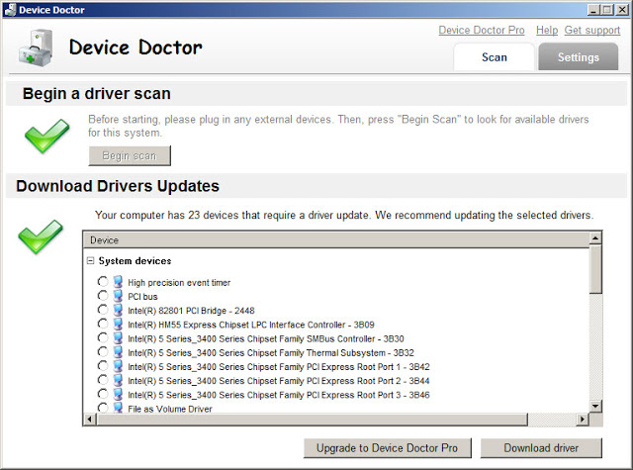The height and width of the screenshot is (470, 633).
Task: Switch to the Scan tab
Action: 495,57
